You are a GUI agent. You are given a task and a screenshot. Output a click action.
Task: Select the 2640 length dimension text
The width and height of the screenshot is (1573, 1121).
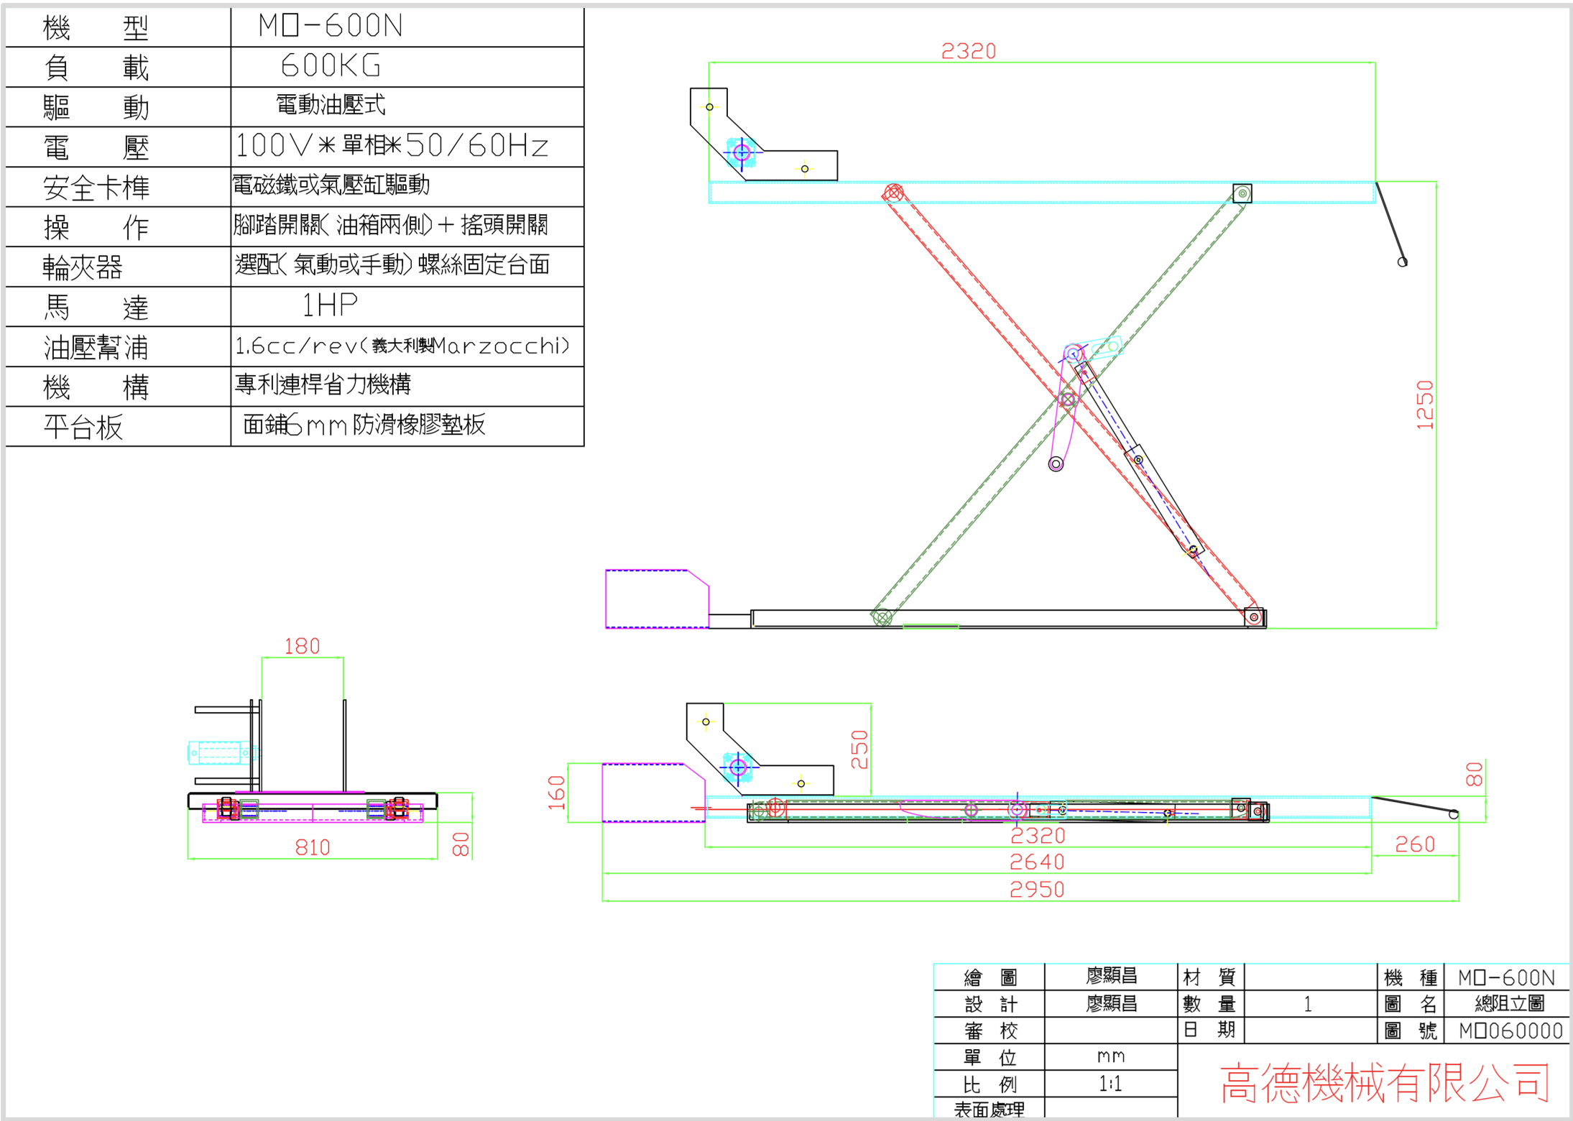(x=1037, y=862)
